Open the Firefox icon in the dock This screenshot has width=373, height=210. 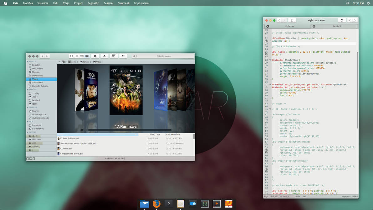tap(156, 204)
